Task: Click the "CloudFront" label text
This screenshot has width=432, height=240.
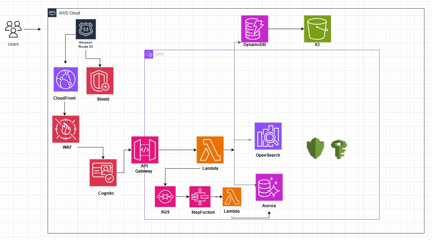Action: click(x=65, y=98)
